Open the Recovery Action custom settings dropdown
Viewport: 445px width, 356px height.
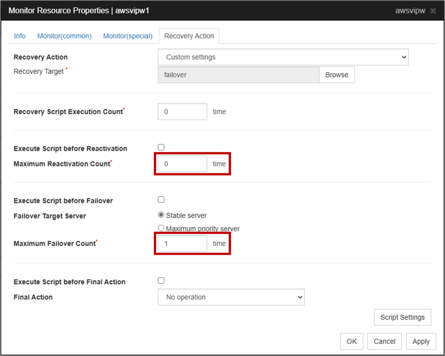pos(283,57)
